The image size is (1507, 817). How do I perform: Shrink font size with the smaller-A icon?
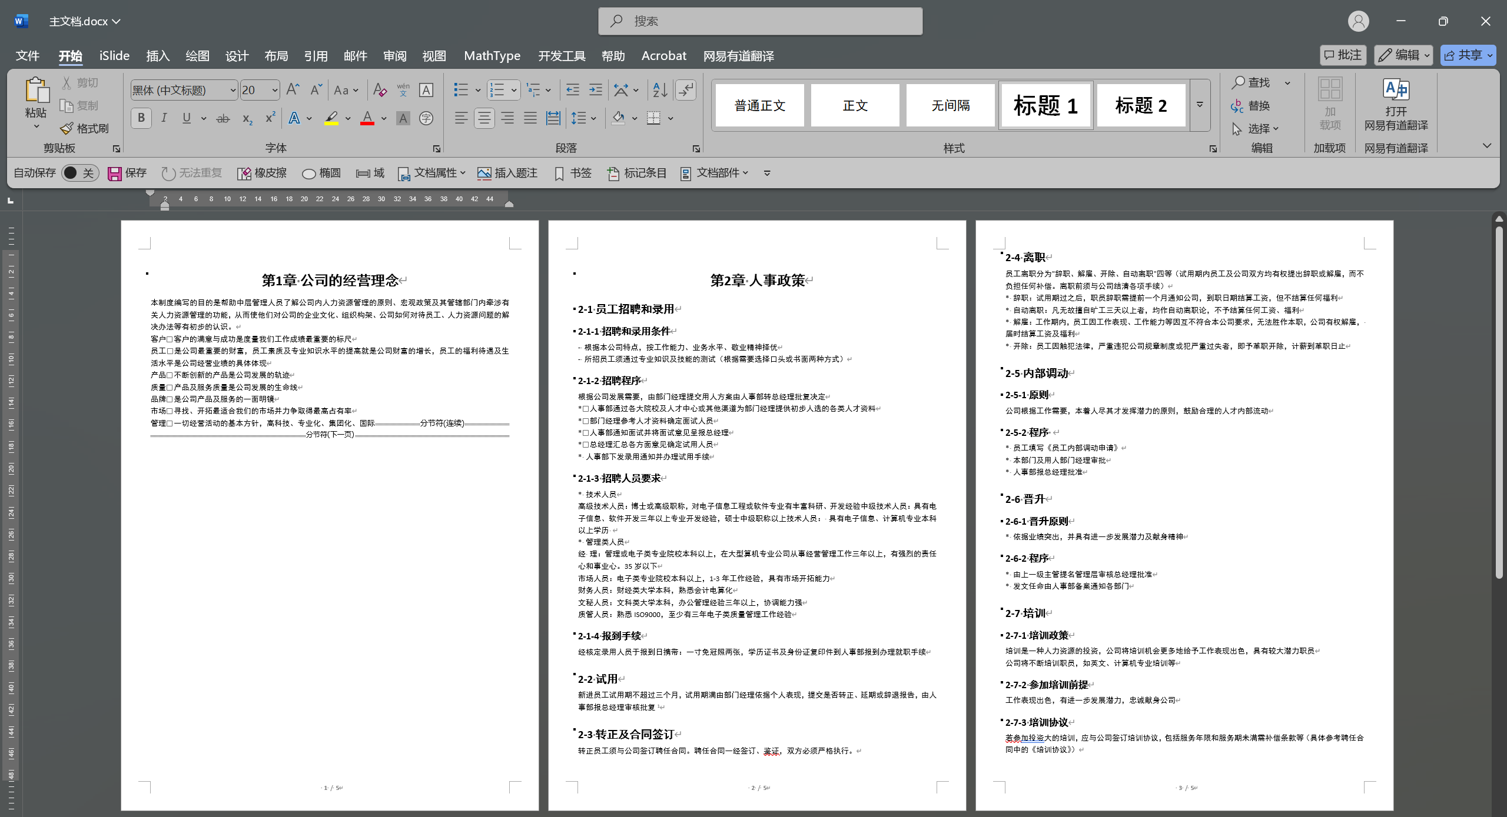316,90
